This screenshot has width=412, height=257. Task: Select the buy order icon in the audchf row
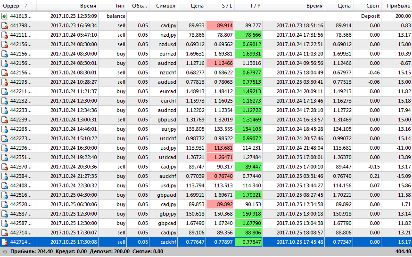(x=4, y=177)
